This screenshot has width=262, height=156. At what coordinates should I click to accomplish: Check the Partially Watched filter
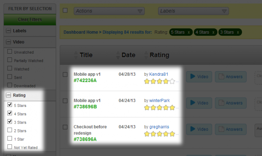tap(10, 60)
